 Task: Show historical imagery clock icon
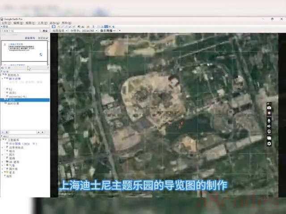(79, 27)
